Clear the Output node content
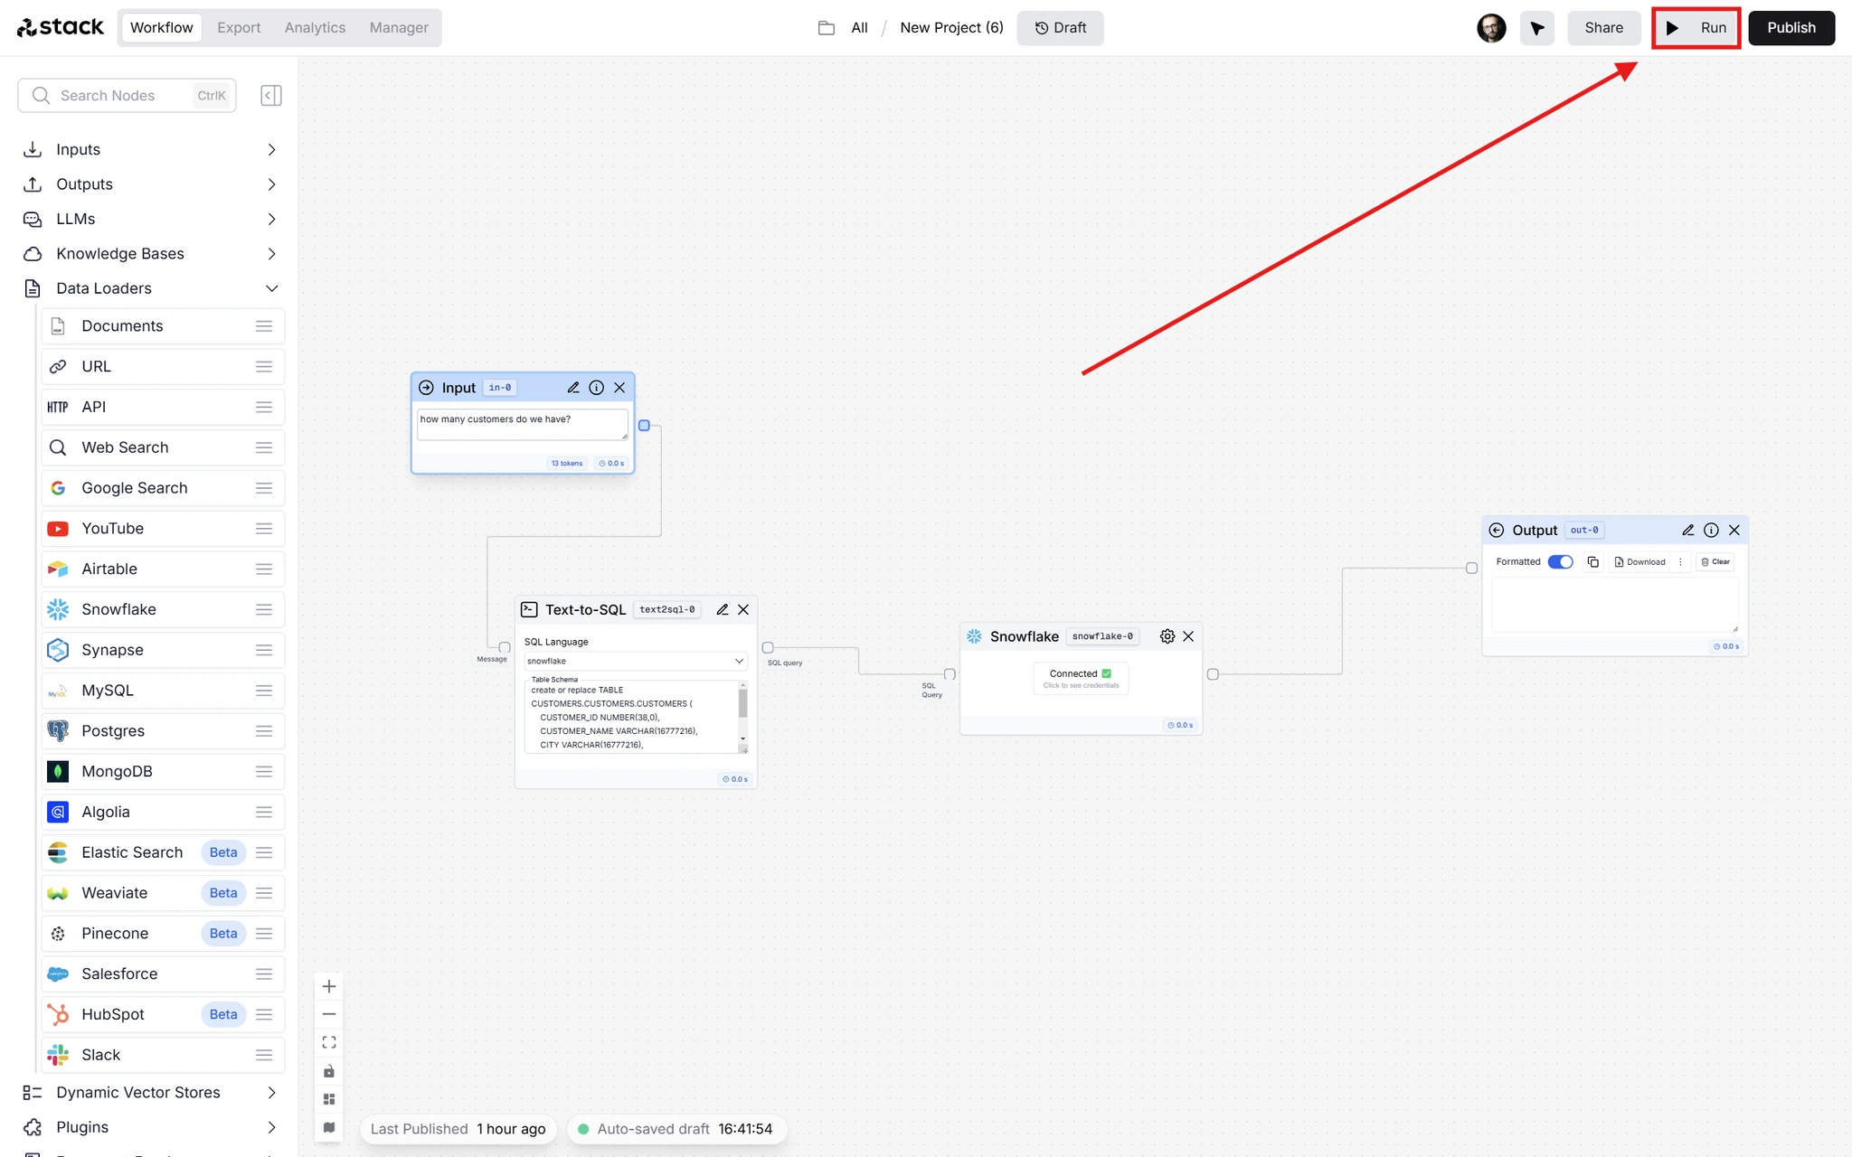 pos(1715,562)
